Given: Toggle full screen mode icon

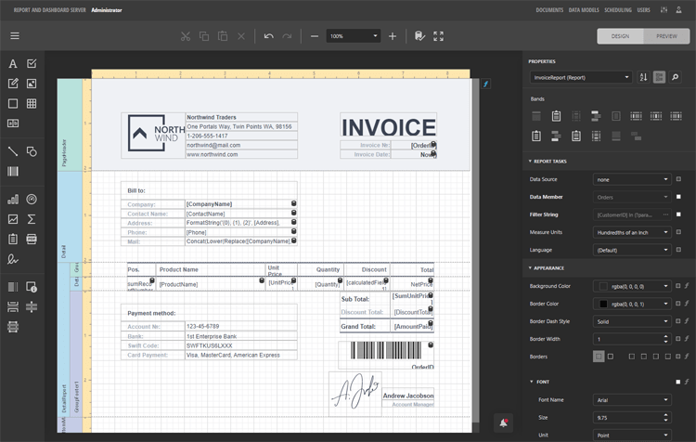Looking at the screenshot, I should 438,36.
